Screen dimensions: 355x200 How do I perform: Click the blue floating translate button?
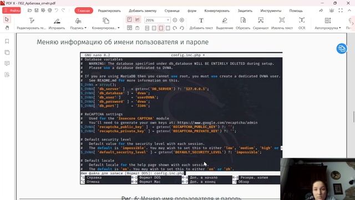tap(342, 48)
